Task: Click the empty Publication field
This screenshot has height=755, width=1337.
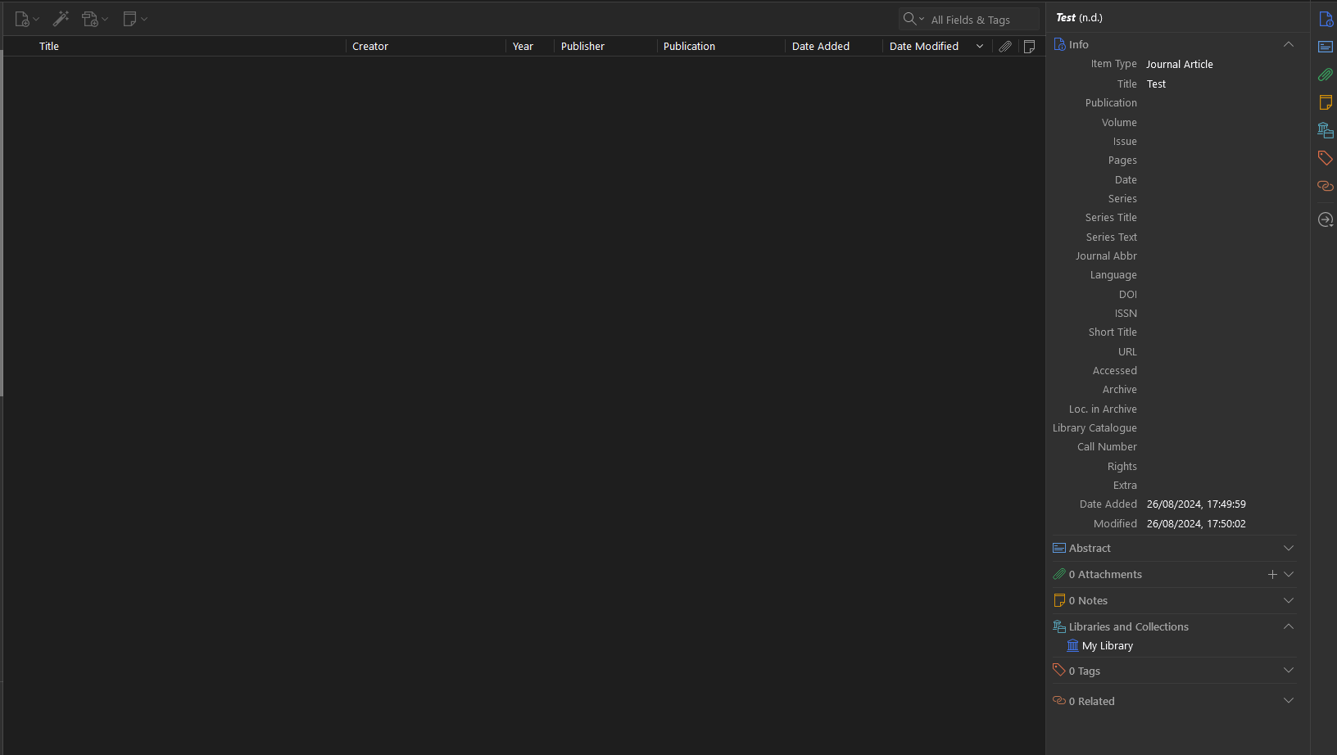Action: (x=1221, y=103)
